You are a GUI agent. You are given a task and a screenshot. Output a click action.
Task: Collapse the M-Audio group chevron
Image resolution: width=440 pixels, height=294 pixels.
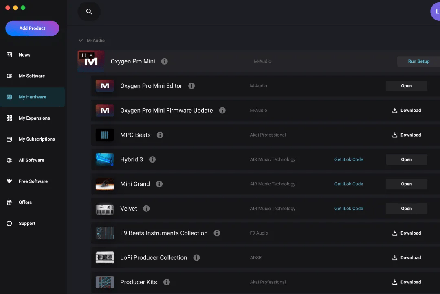pos(81,41)
